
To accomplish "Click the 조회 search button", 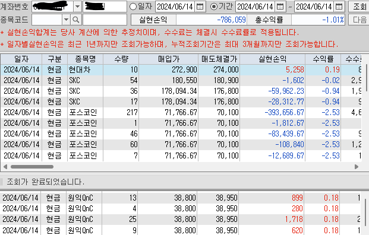I will 359,7.
